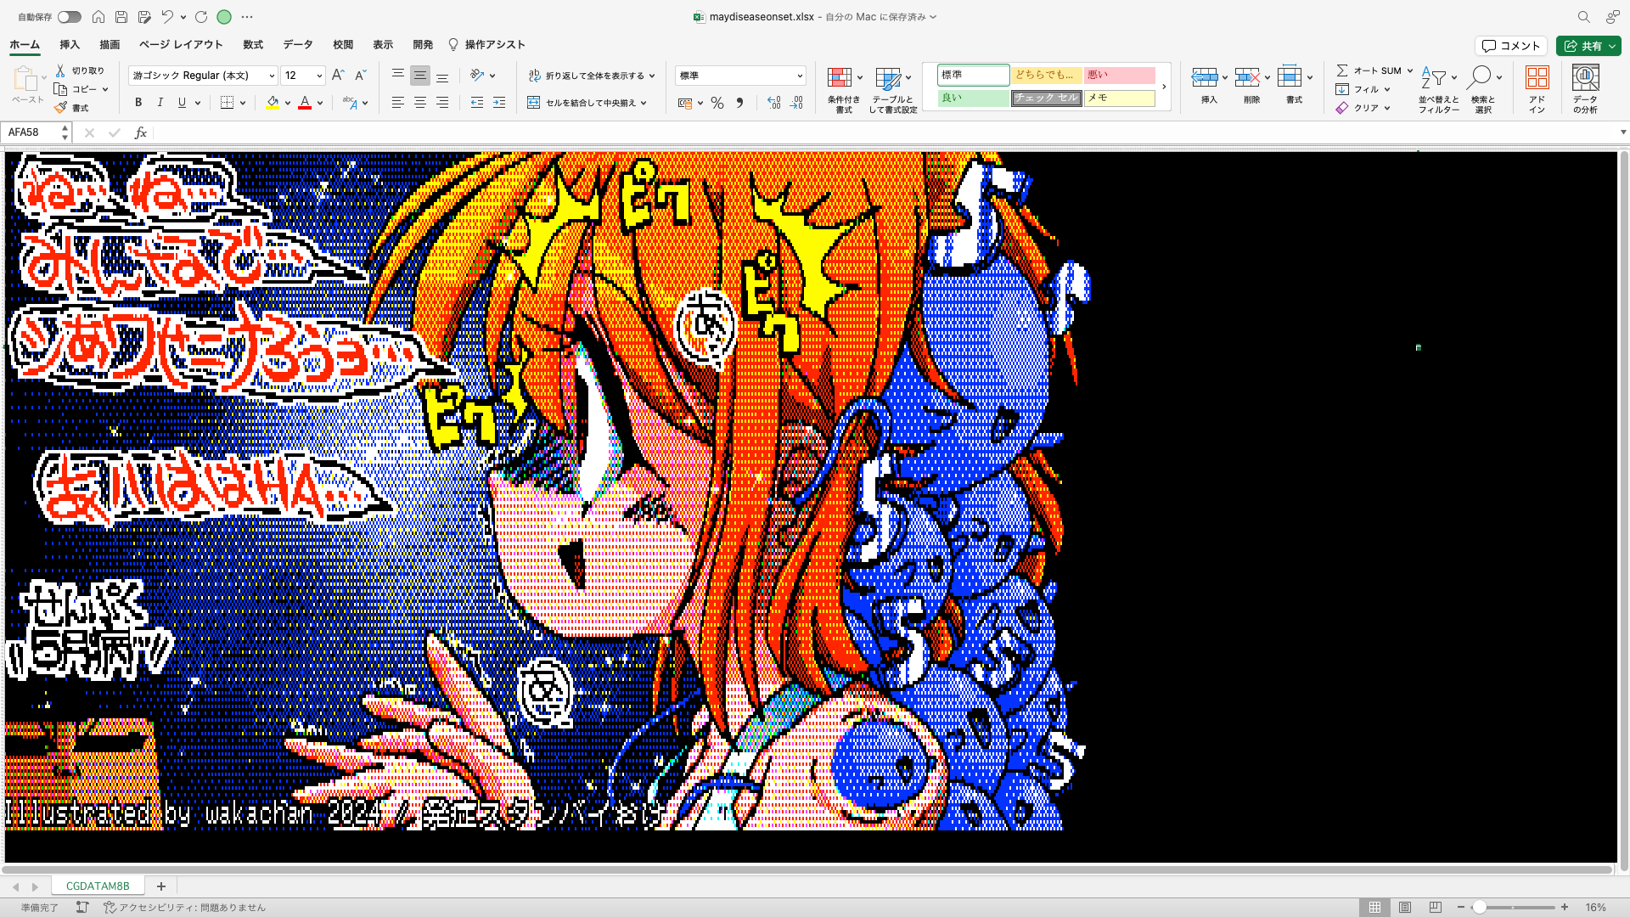Toggle top vertical alignment
This screenshot has height=917, width=1630.
[x=397, y=76]
